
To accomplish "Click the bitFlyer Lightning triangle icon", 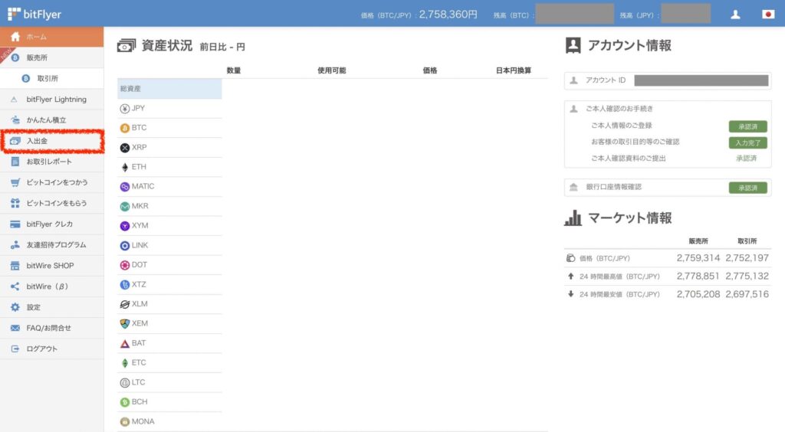I will point(14,100).
